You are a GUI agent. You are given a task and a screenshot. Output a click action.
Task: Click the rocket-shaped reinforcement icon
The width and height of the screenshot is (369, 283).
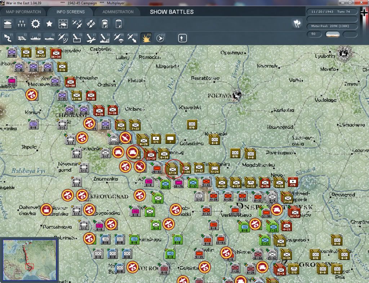tap(91, 24)
